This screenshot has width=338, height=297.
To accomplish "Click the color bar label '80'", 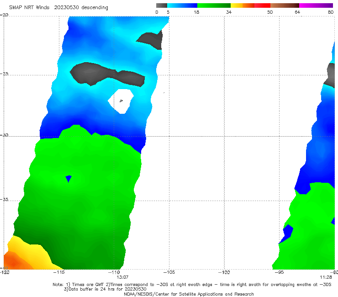I will pos(331,12).
